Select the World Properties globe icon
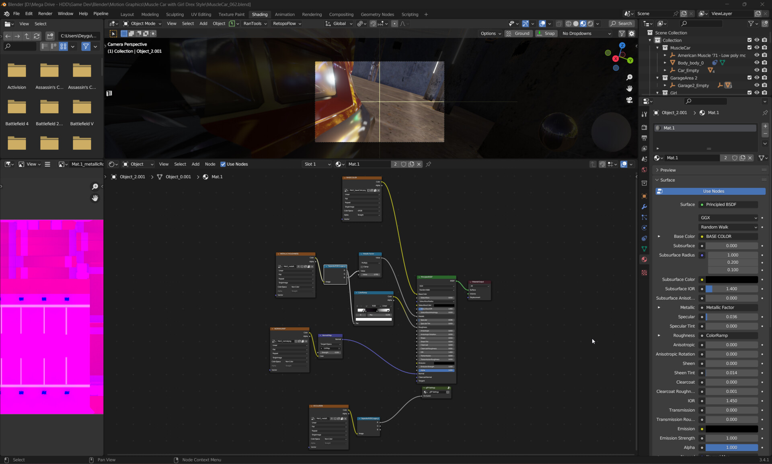772x464 pixels. click(x=644, y=170)
